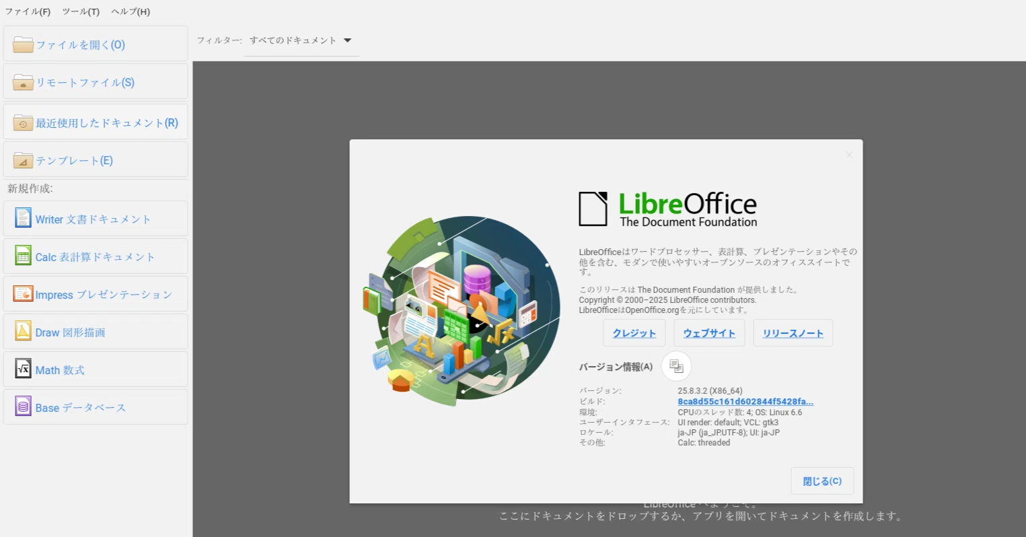Screen dimensions: 1026x537
Task: Click the Base database icon
Action: click(x=23, y=406)
